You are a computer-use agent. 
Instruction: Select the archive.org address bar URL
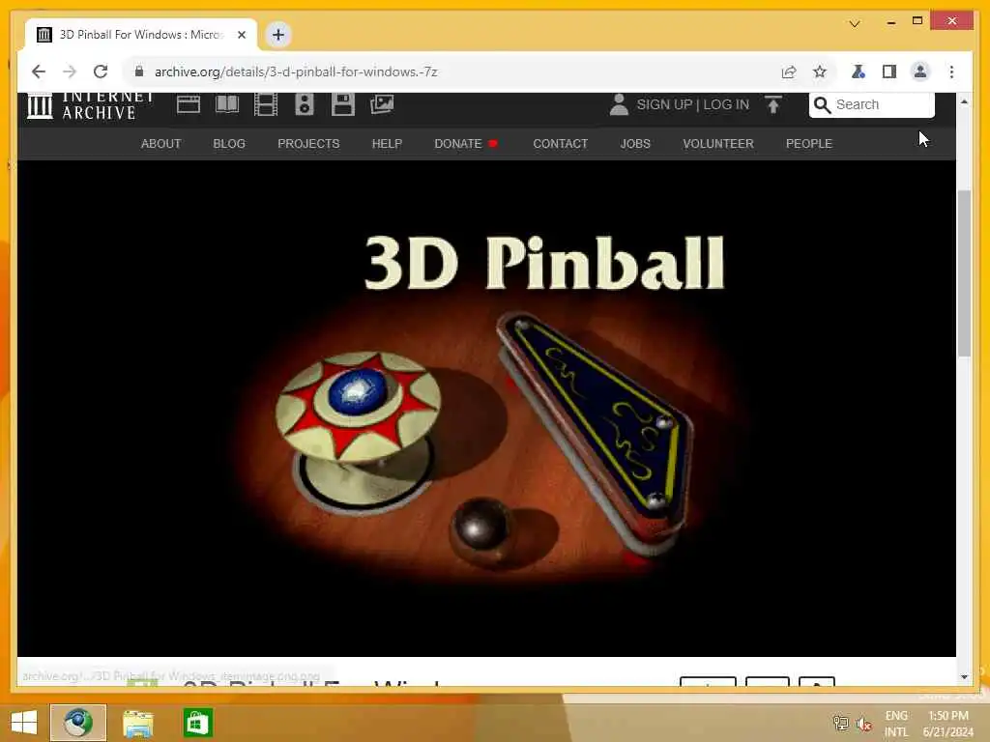296,71
